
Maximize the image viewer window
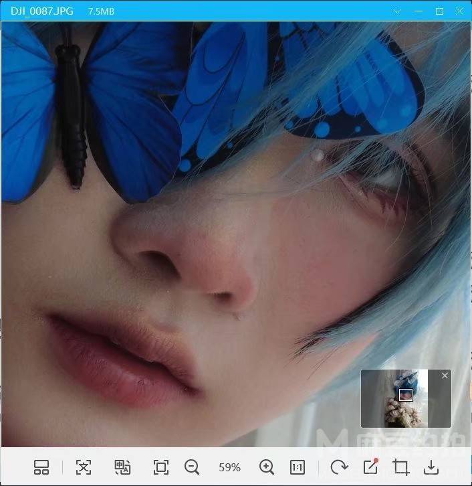tap(439, 11)
